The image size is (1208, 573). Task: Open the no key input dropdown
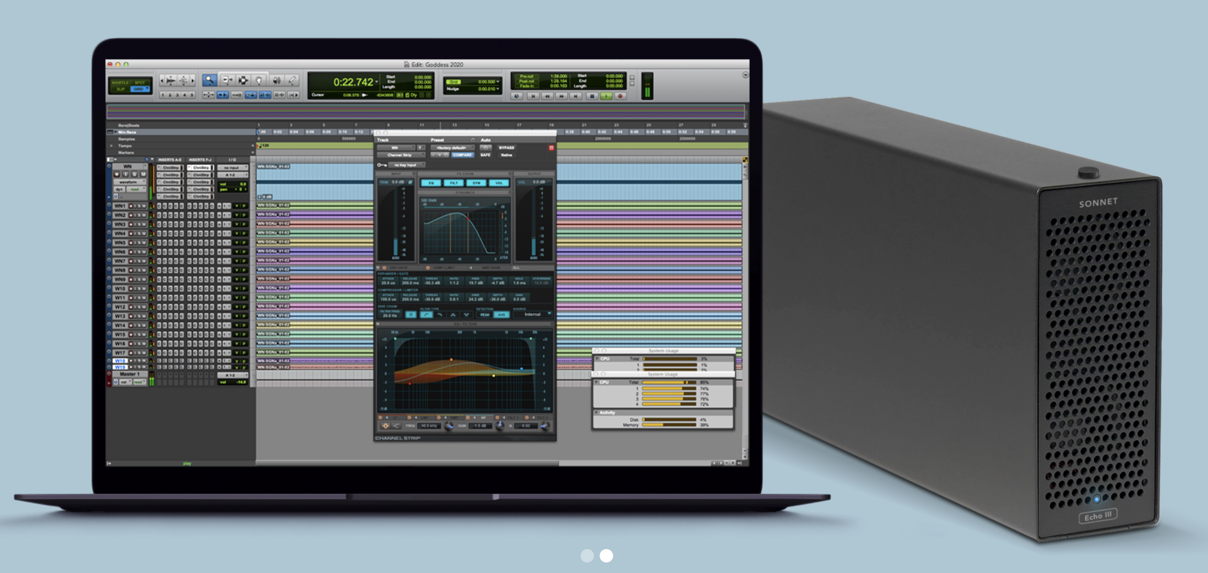point(406,165)
